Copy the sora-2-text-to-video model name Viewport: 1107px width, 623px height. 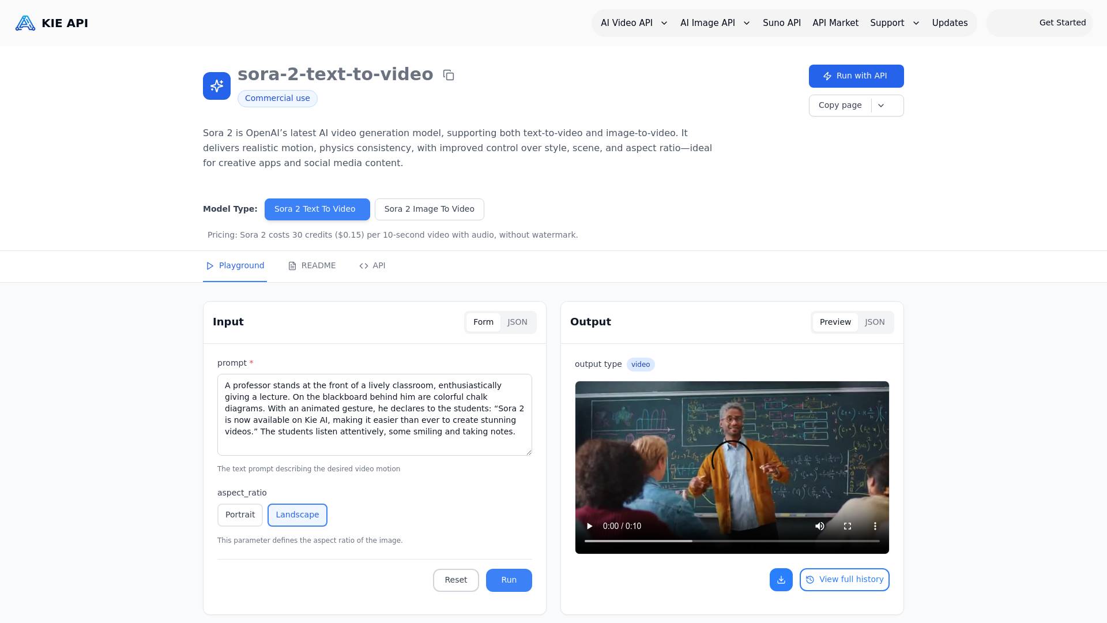pyautogui.click(x=449, y=75)
